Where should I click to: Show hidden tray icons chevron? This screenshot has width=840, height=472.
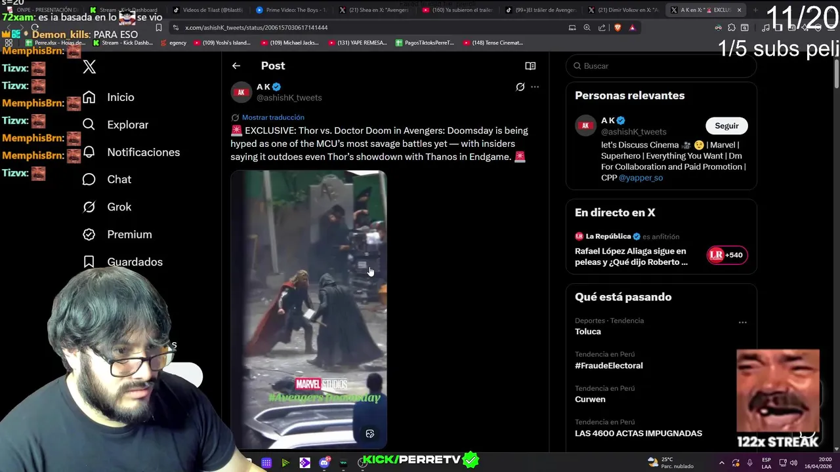click(721, 463)
